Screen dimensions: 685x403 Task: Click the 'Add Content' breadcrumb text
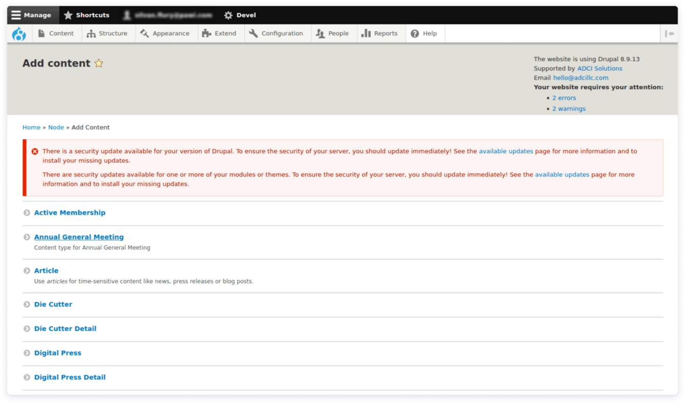click(90, 127)
